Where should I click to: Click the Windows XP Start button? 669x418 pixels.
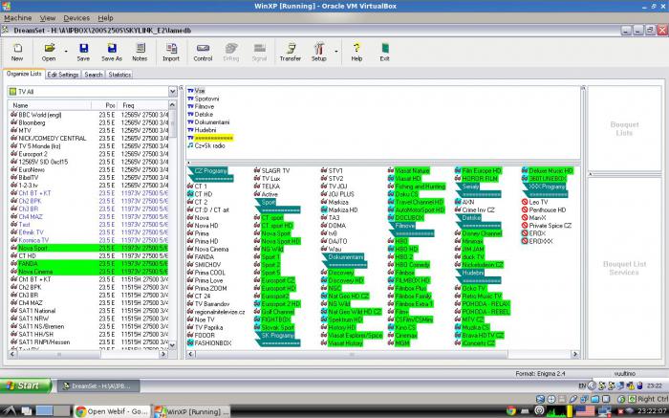(26, 385)
